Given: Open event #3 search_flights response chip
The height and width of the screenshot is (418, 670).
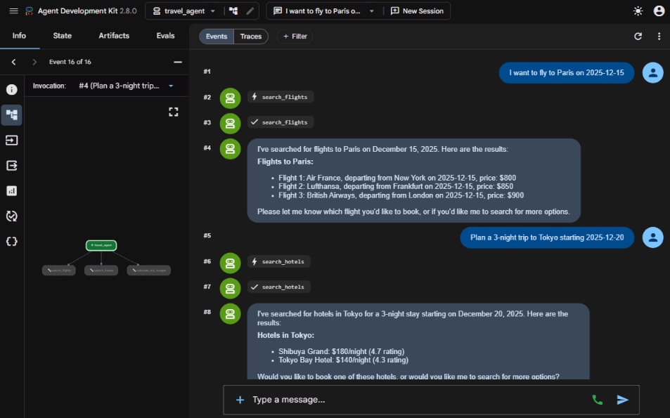Looking at the screenshot, I should [x=281, y=122].
